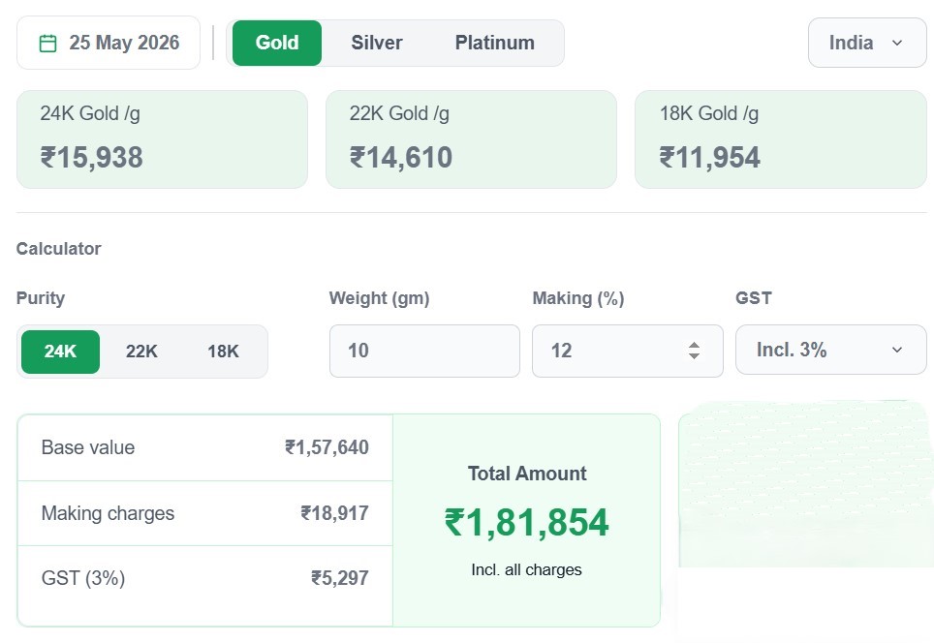Increase making percentage with up arrow

[694, 345]
